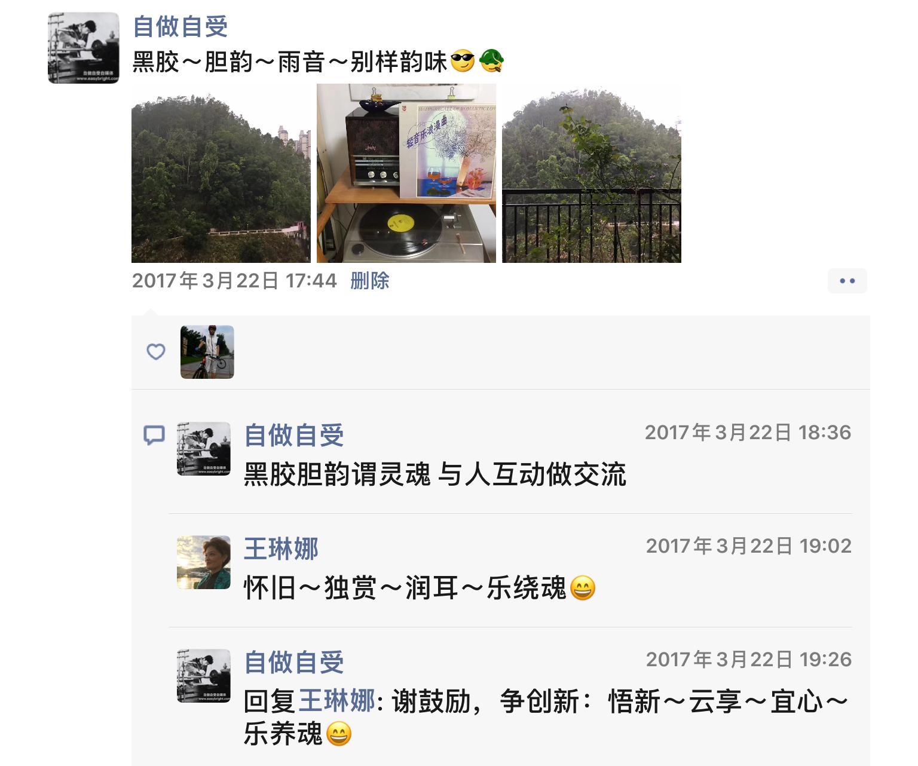
Task: Open the 自做自受 name on the post header
Action: pyautogui.click(x=180, y=26)
